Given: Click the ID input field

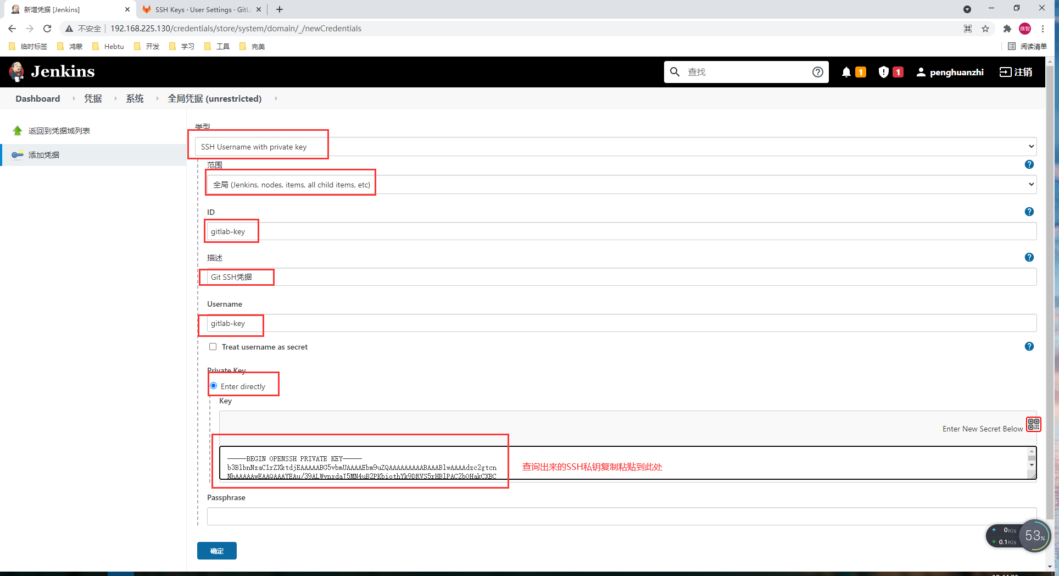Looking at the screenshot, I should click(622, 231).
